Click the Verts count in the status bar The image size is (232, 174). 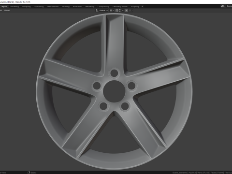[x=203, y=173]
